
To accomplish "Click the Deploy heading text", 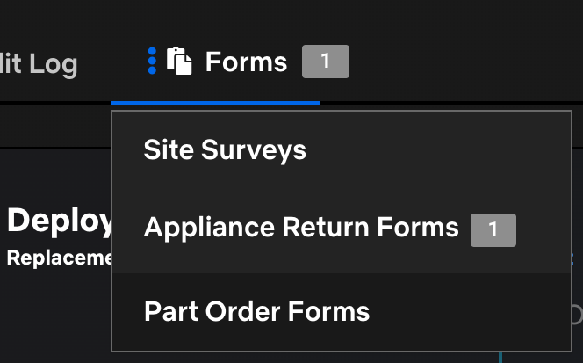I will click(59, 221).
